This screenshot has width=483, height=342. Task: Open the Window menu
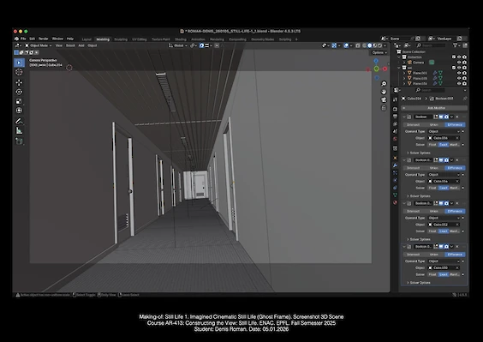click(57, 39)
